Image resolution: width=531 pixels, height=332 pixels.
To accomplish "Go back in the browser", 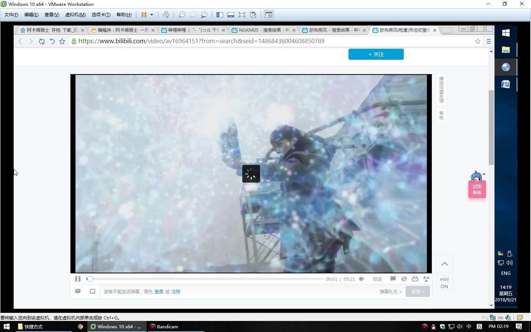I will click(21, 41).
